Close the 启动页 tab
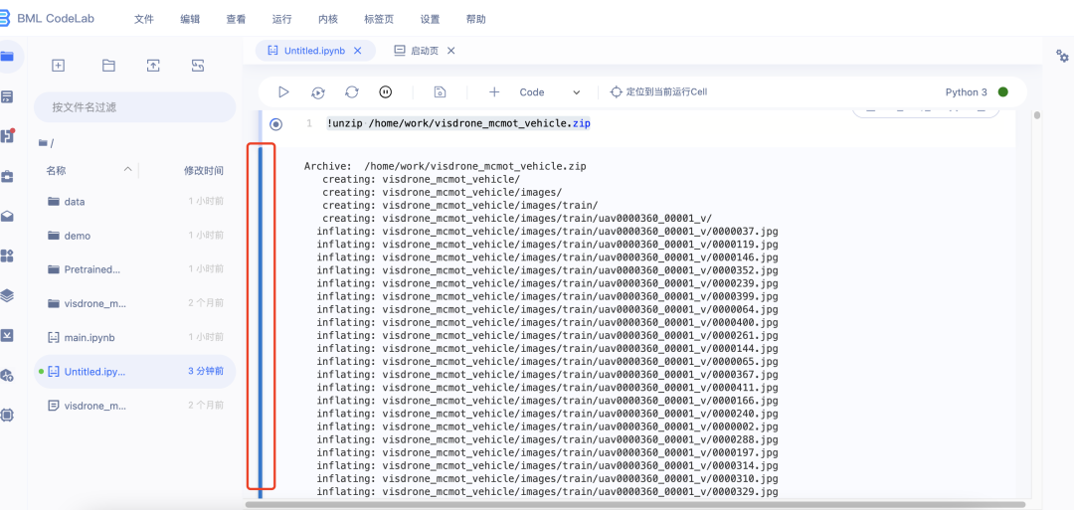The image size is (1074, 510). [x=450, y=51]
